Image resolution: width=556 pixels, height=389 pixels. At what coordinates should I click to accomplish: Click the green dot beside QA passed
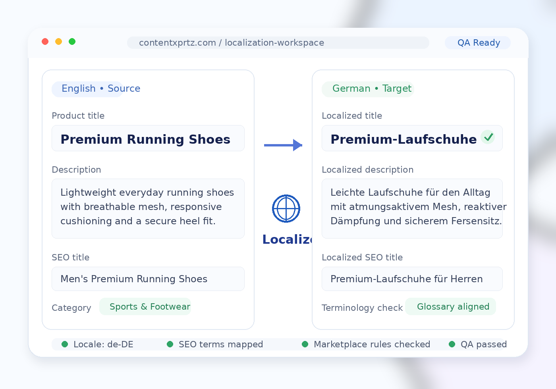click(x=452, y=344)
